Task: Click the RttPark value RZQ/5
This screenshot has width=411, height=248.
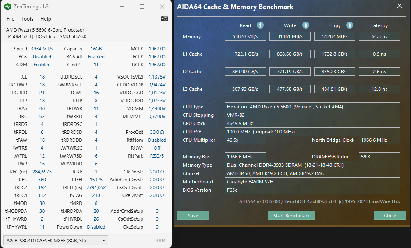Action: click(x=157, y=156)
